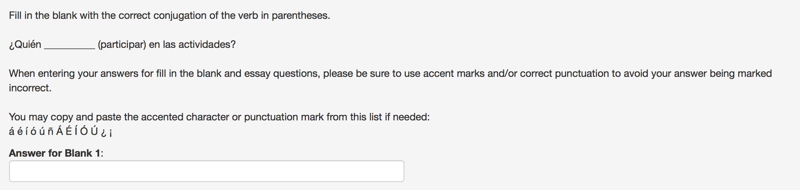
Task: Click uppercase Ú in the accent list
Action: (x=94, y=131)
